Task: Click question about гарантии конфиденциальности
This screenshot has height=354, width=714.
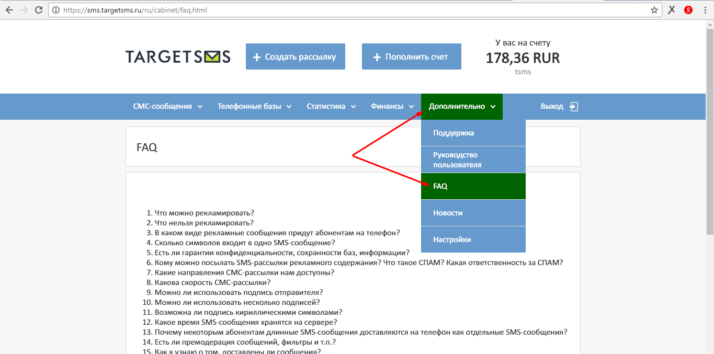Action: click(282, 253)
